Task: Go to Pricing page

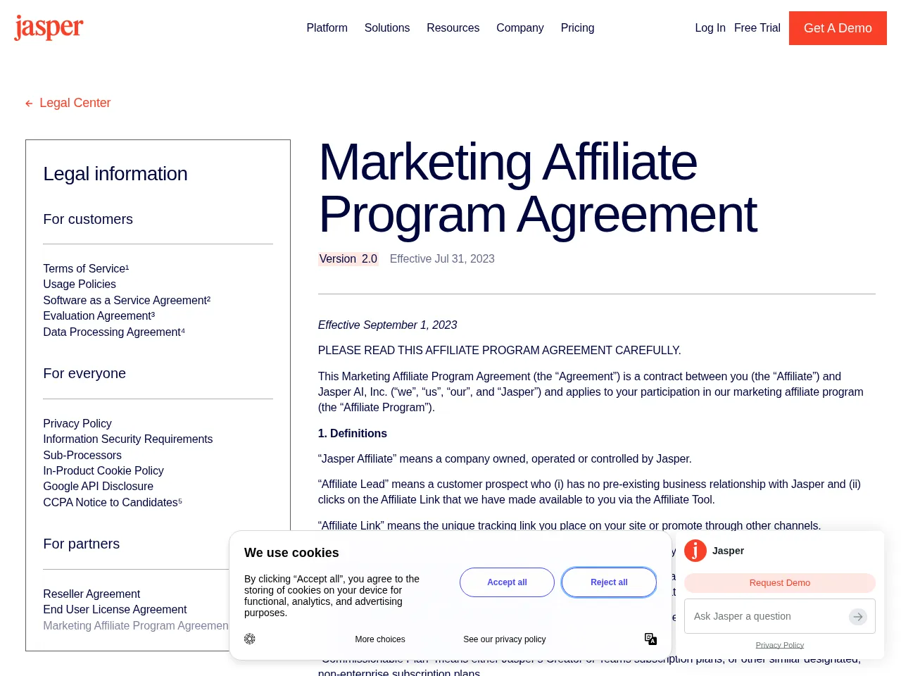Action: (x=577, y=28)
